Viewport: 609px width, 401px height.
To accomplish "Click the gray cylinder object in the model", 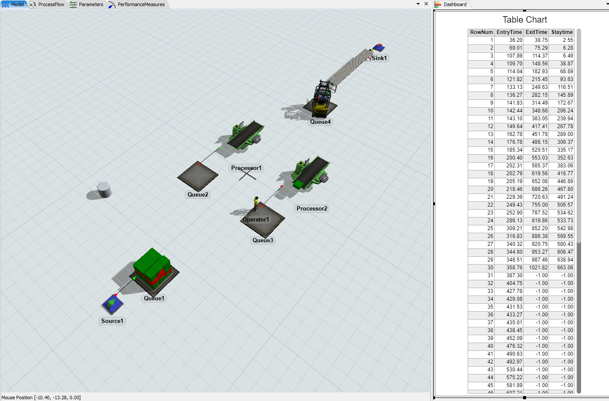I will 104,190.
